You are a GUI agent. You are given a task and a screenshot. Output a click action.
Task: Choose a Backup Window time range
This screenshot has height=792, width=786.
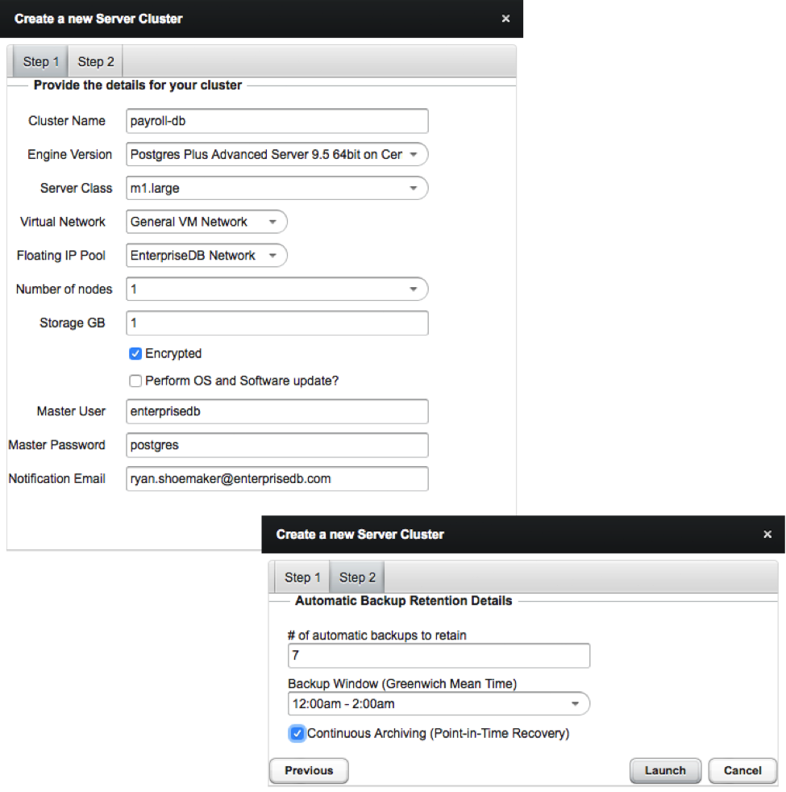pos(439,704)
